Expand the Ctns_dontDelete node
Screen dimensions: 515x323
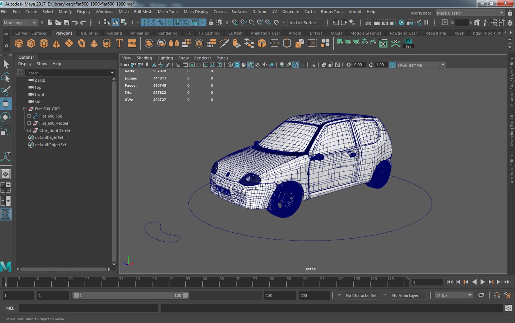pos(29,130)
